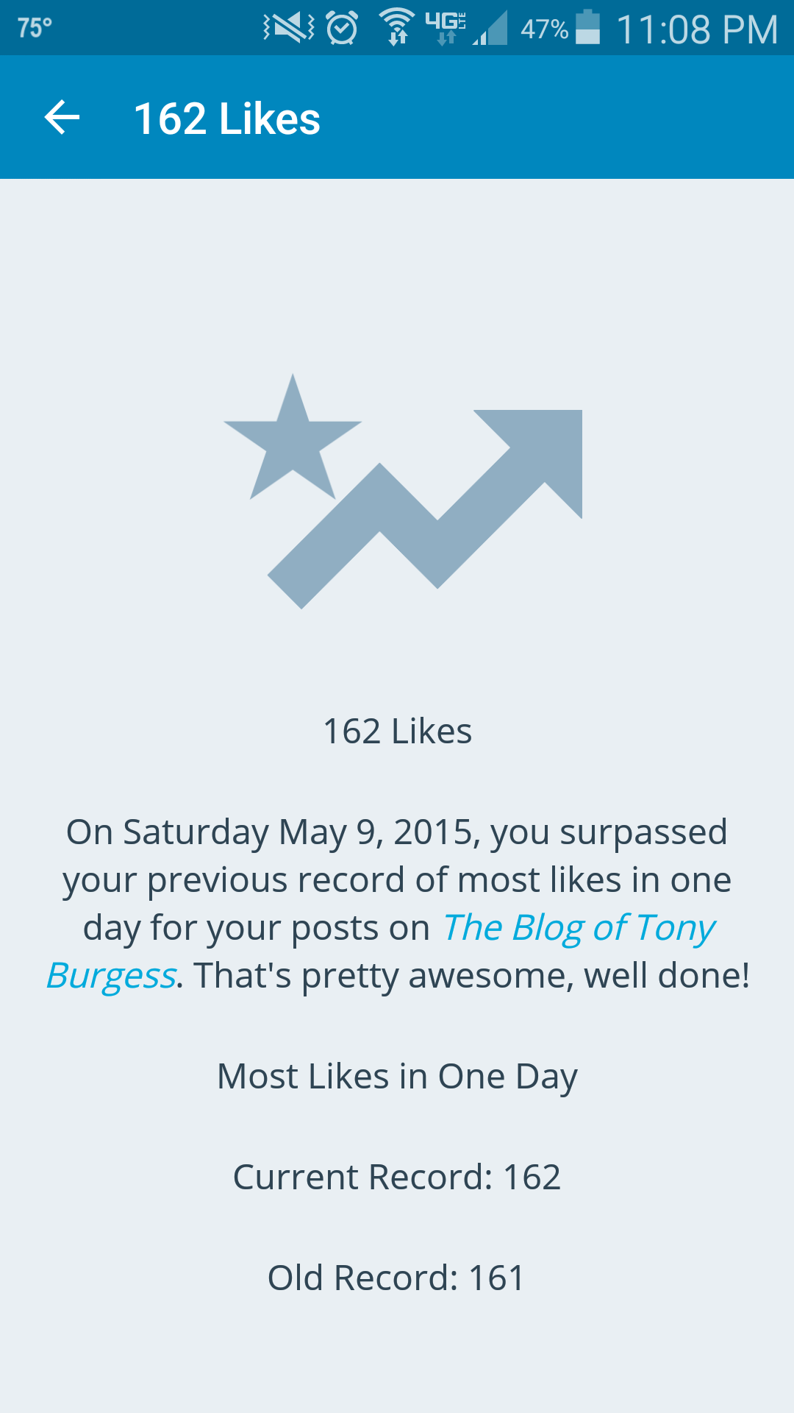Click "That's pretty awesome, well done!" text
The image size is (794, 1413).
(x=472, y=976)
